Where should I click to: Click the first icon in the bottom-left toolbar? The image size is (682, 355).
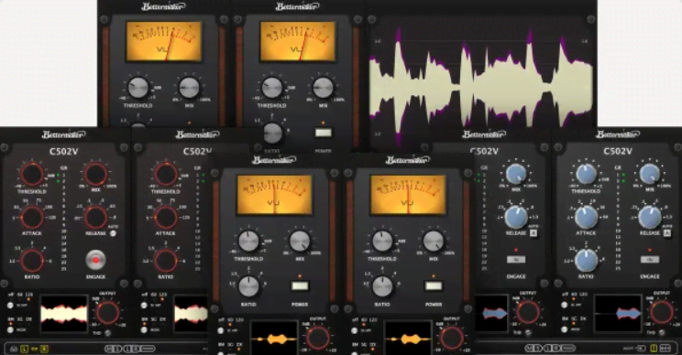pos(14,349)
